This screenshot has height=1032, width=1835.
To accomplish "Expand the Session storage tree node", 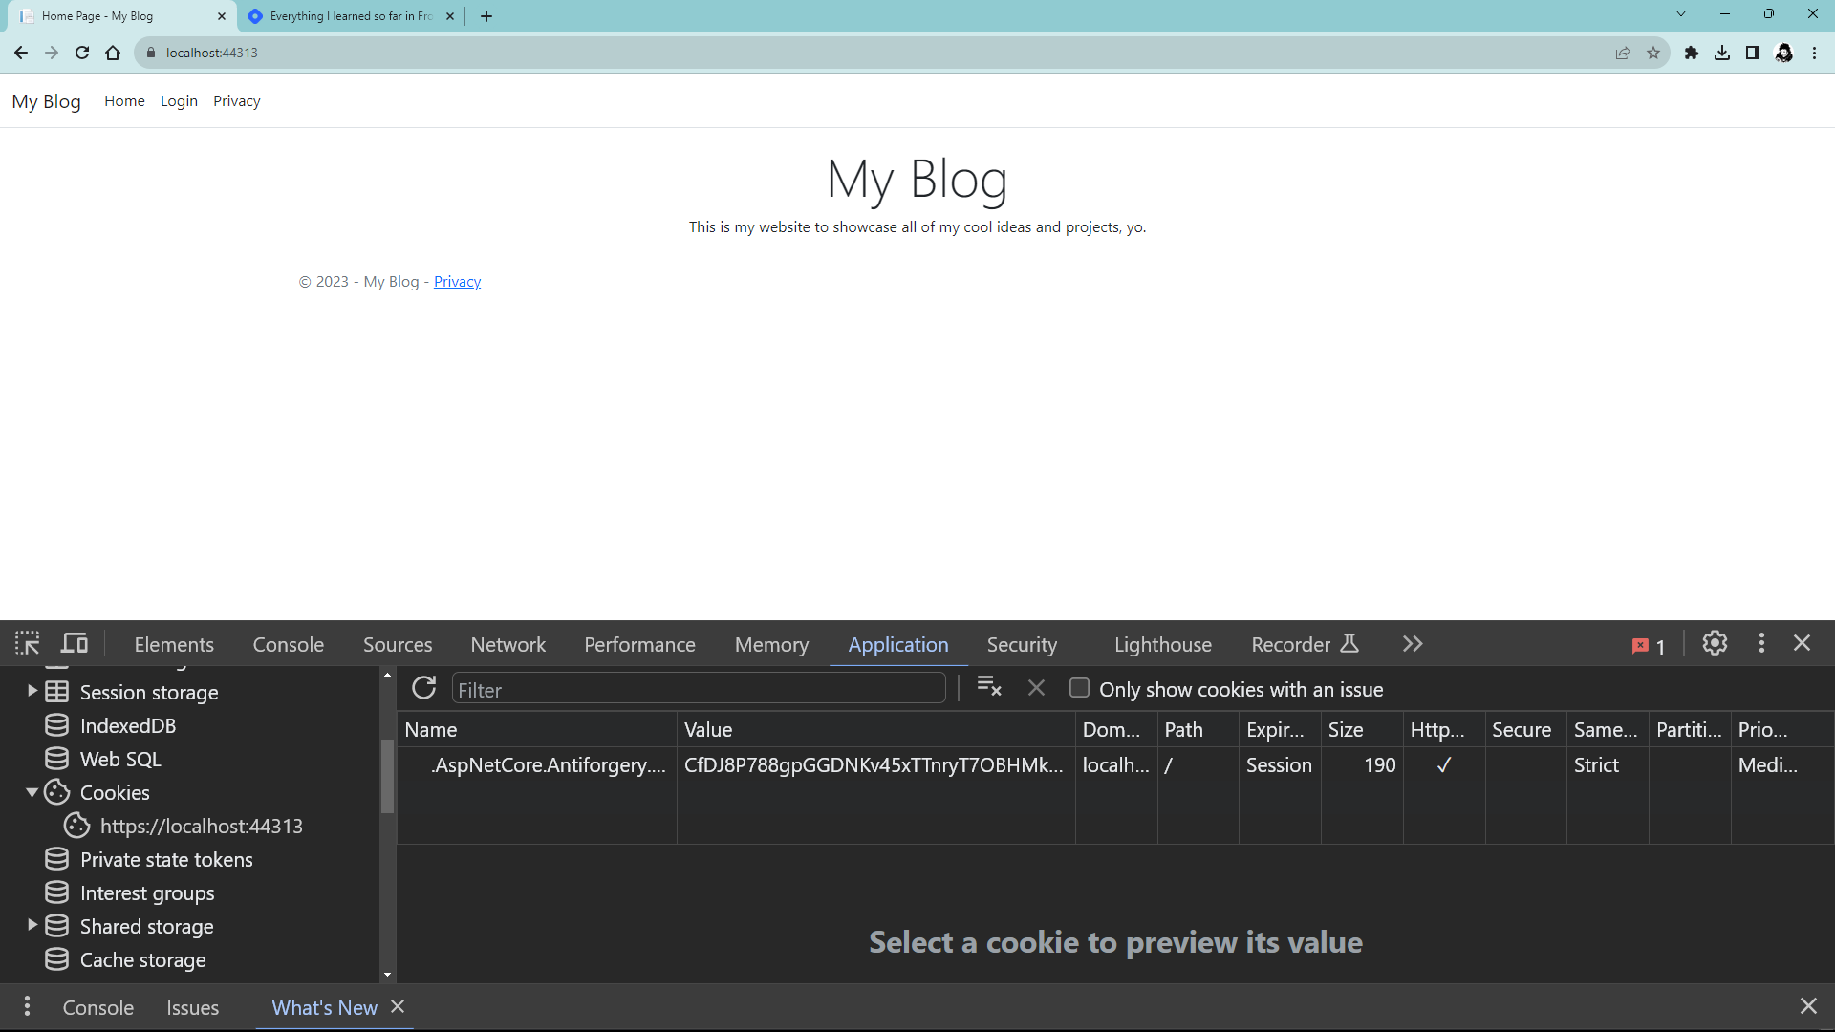I will [32, 691].
